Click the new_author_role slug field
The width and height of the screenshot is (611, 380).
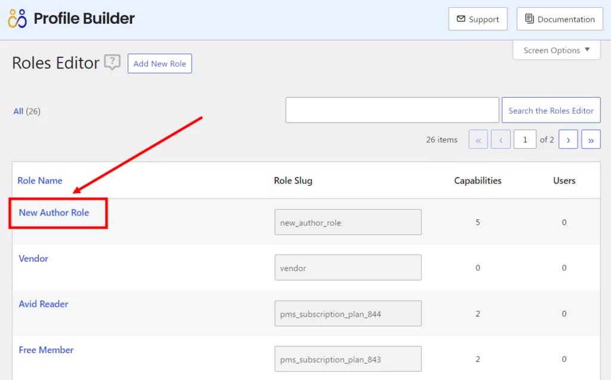tap(348, 222)
